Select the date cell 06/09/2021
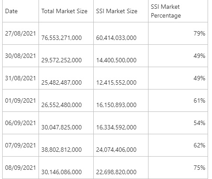The image size is (212, 179). [x=21, y=123]
